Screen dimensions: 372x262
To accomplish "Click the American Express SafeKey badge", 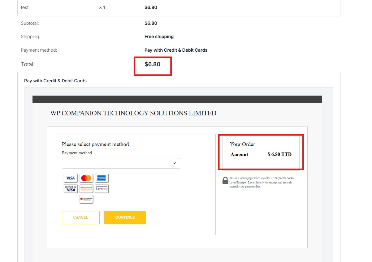I will (102, 189).
